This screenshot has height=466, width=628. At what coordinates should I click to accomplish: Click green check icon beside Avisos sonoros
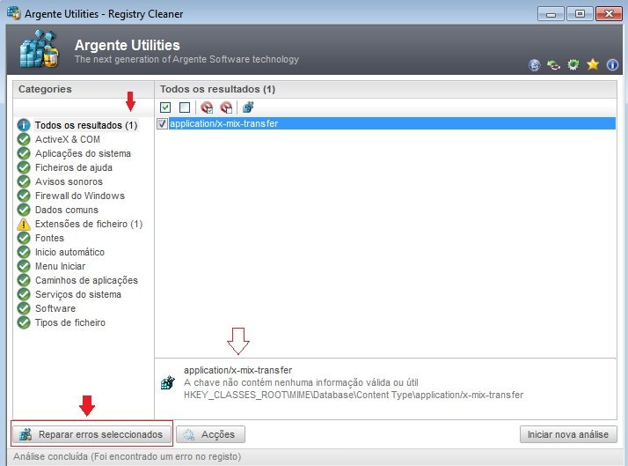click(x=24, y=181)
